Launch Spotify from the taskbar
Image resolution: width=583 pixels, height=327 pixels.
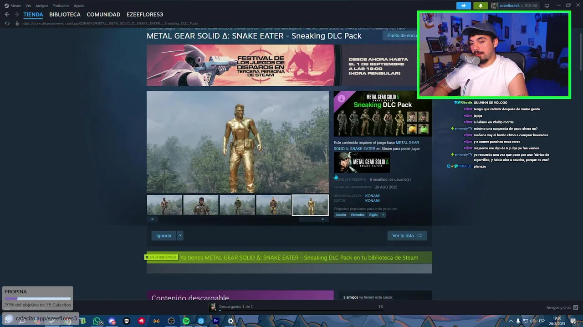point(186,321)
